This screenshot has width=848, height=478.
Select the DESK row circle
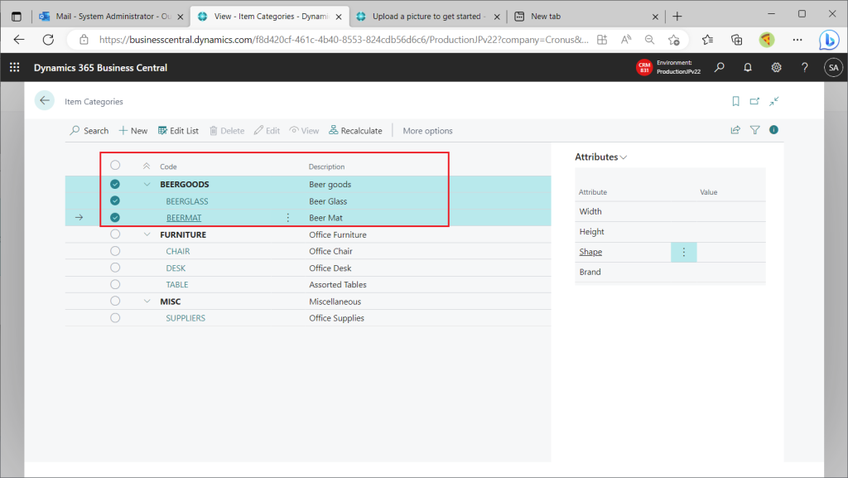pyautogui.click(x=115, y=268)
